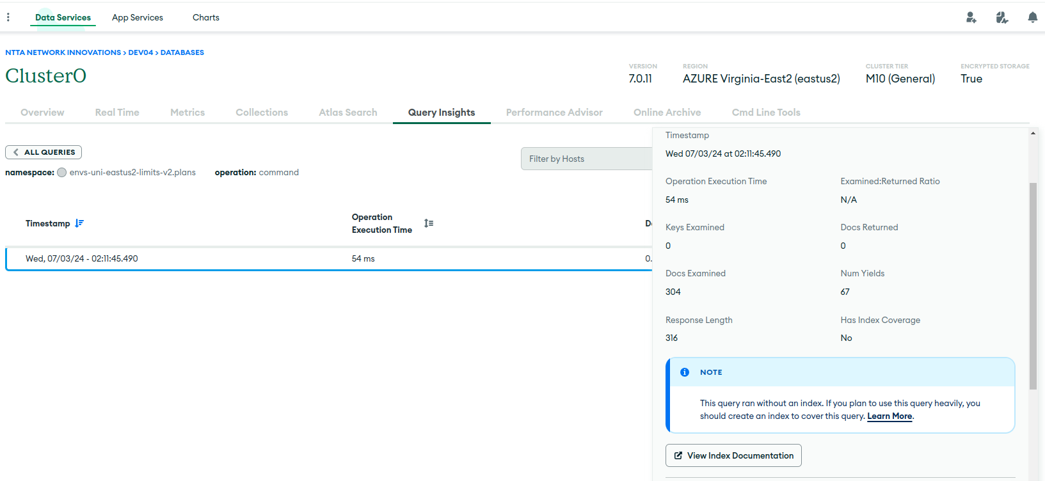Open App Services in top navigation
Viewport: 1045px width, 481px height.
(x=138, y=17)
